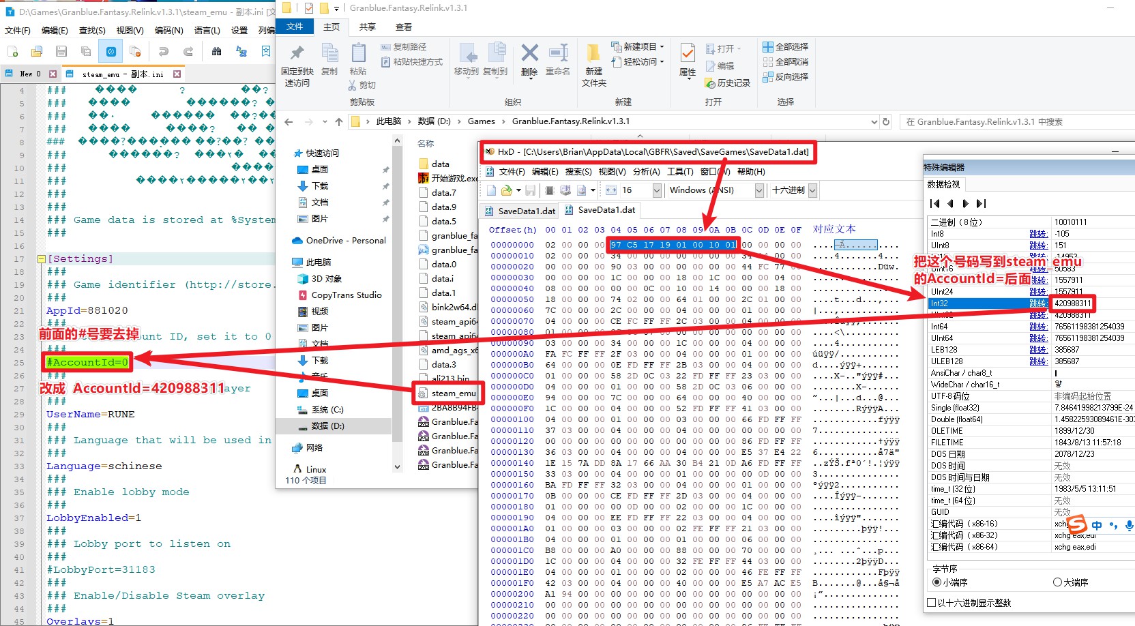This screenshot has width=1135, height=626.
Task: Toggle show integers in hexadecimal checkbox
Action: point(932,602)
